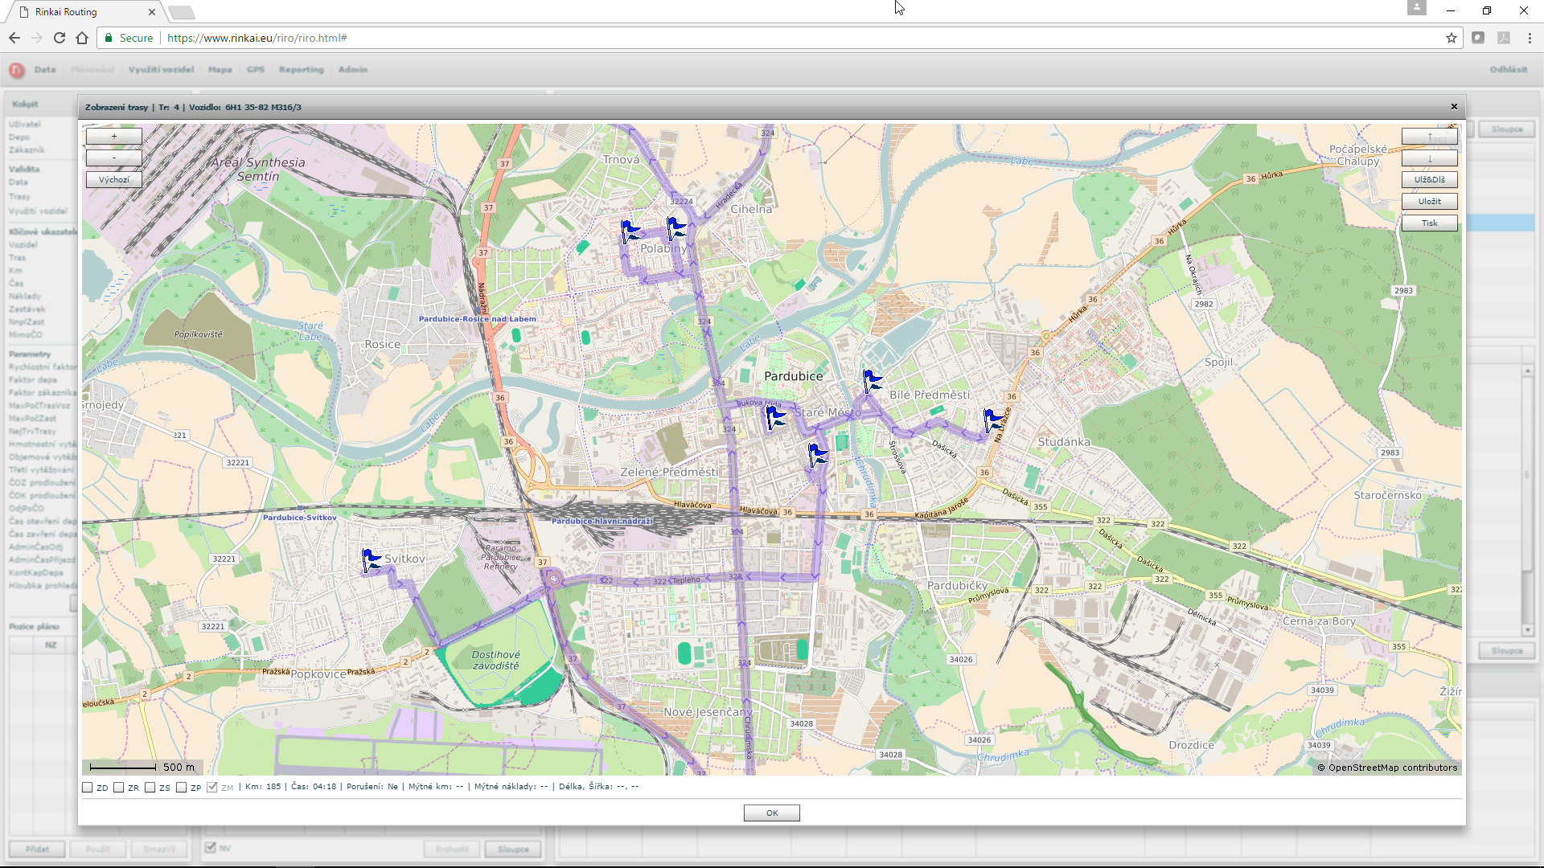This screenshot has height=868, width=1544.
Task: Enable the ZD checkbox
Action: point(88,788)
